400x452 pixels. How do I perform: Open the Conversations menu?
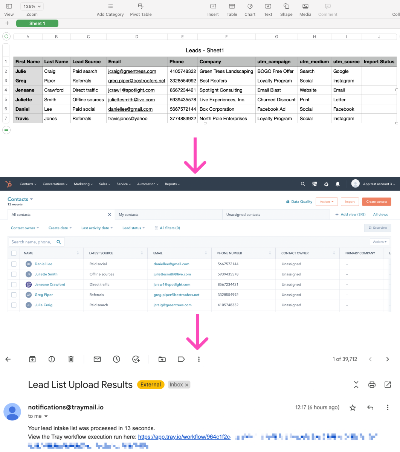(x=55, y=184)
